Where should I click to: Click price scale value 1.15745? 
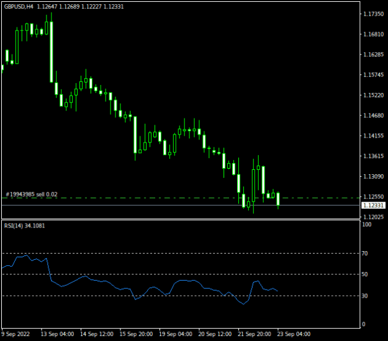click(373, 74)
